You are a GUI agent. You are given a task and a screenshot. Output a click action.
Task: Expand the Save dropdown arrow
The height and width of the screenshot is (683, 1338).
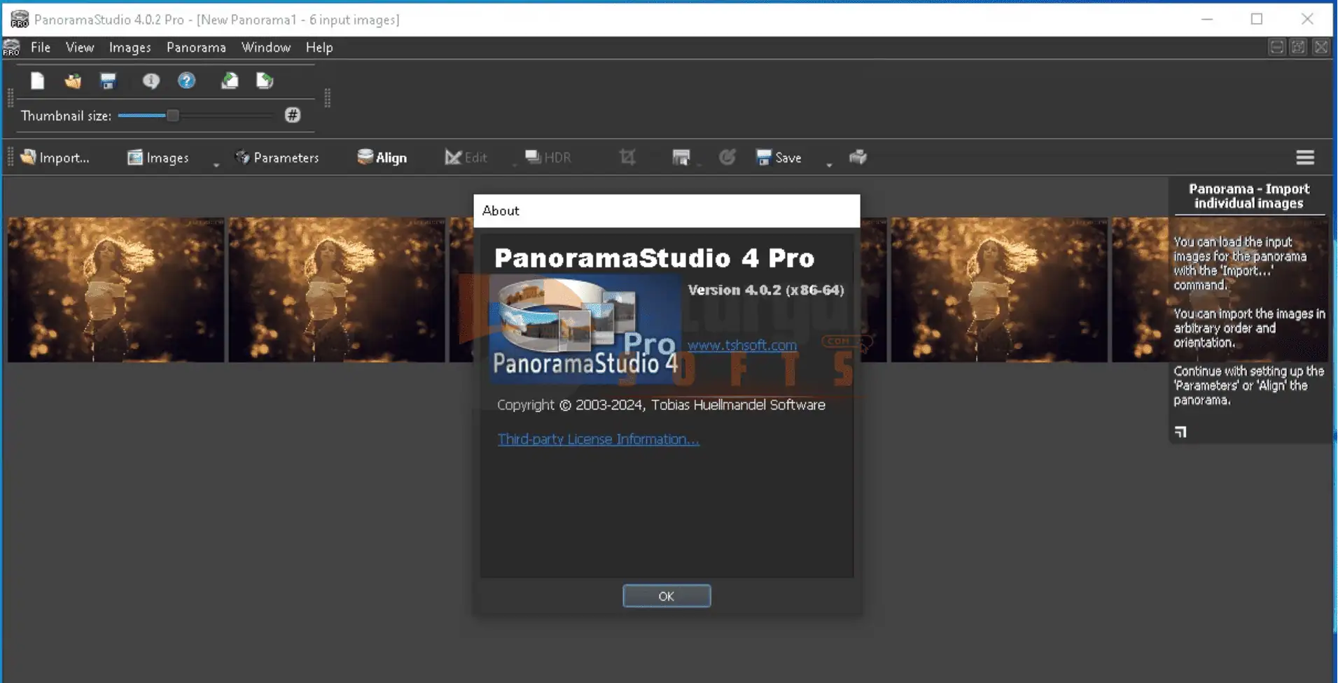[829, 164]
